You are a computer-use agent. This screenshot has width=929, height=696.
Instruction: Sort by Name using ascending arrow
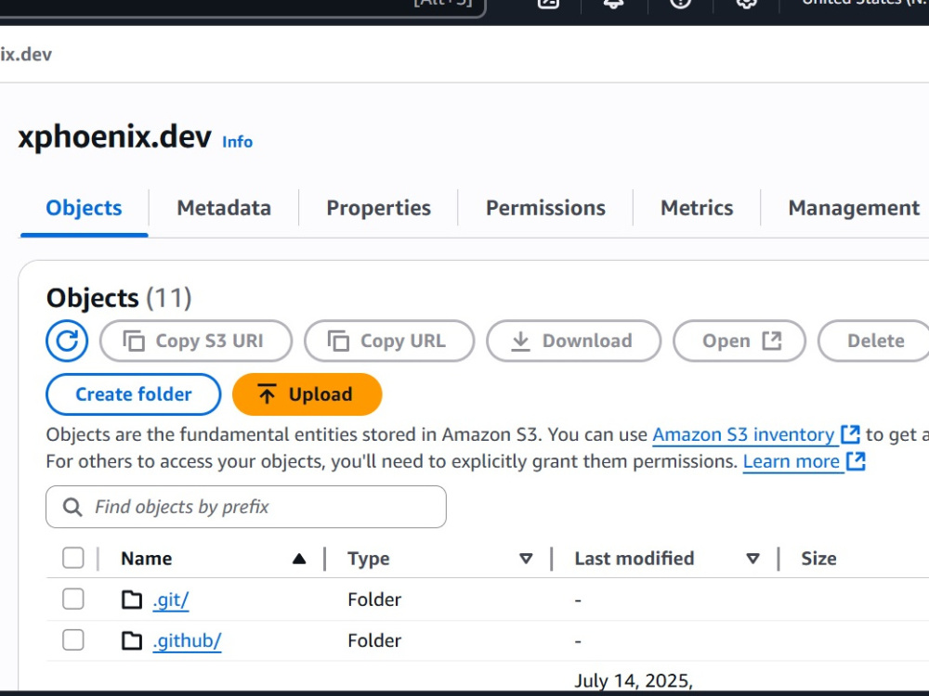click(x=299, y=559)
